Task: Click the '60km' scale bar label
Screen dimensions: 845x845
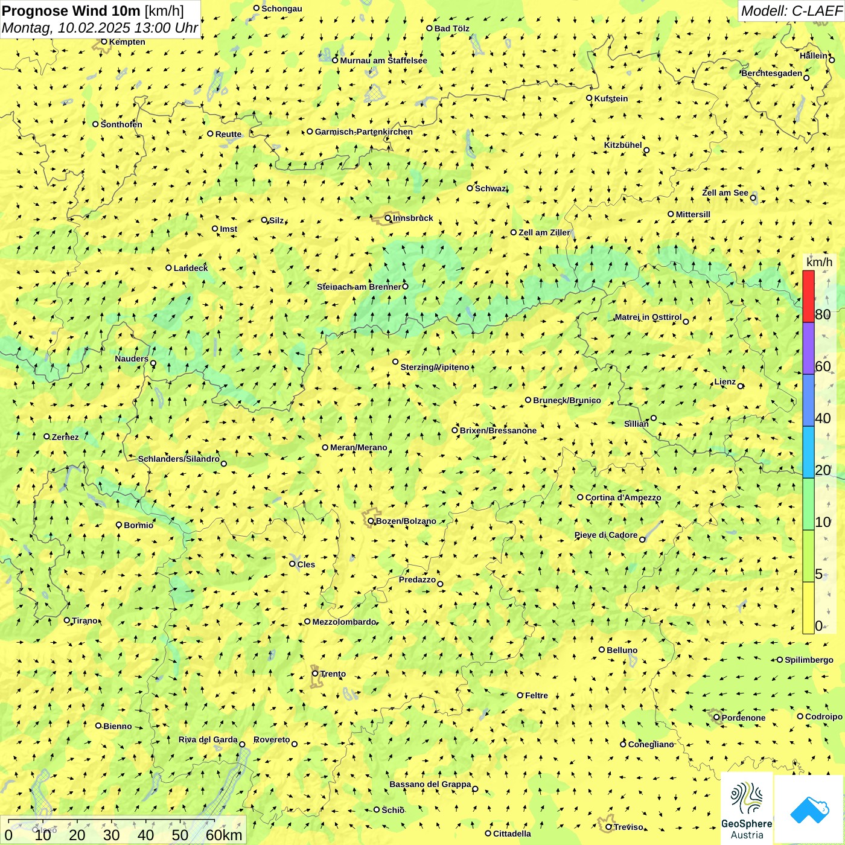Action: (224, 835)
